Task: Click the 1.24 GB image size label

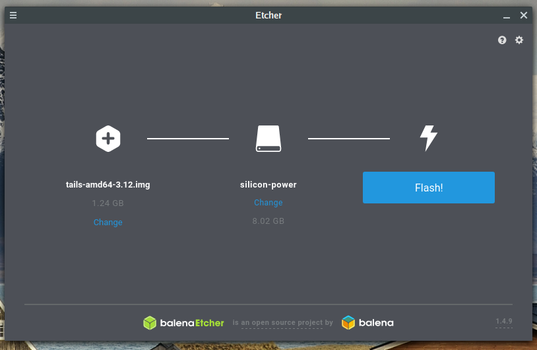Action: (108, 203)
